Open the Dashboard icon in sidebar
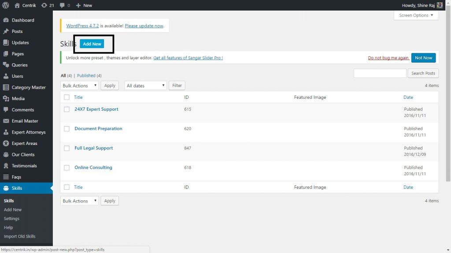 6,20
